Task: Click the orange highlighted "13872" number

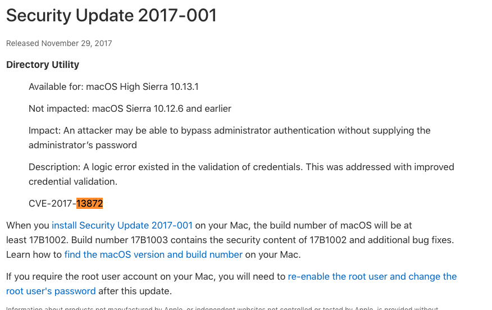Action: (x=90, y=203)
